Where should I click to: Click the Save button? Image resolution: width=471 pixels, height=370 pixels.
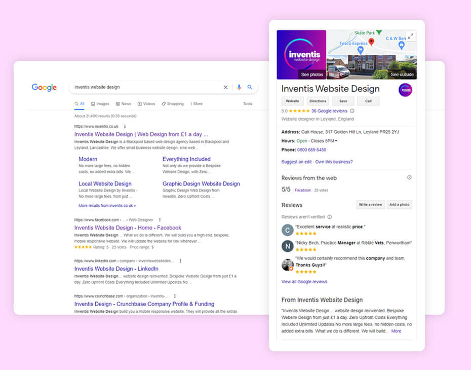(343, 101)
